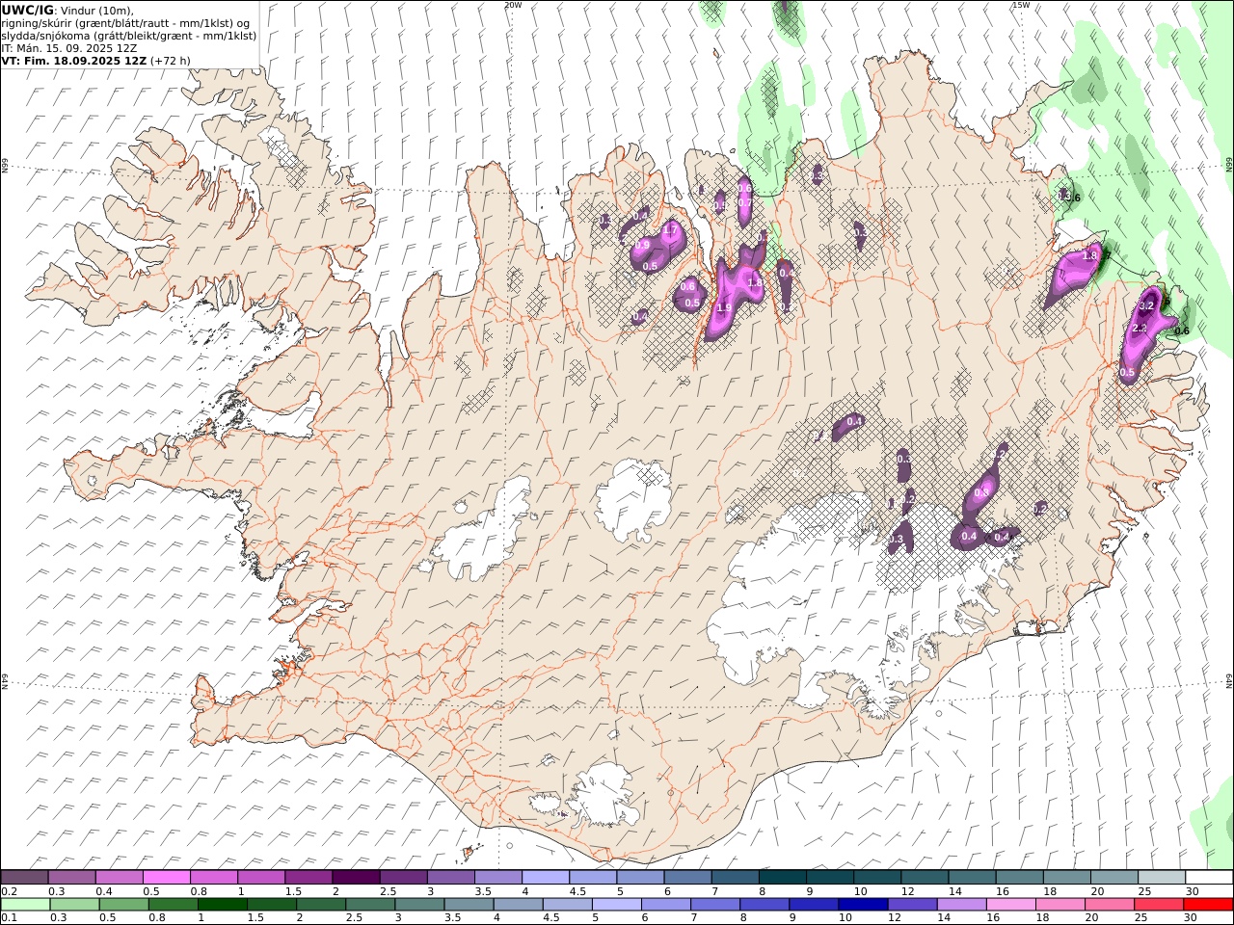Select upper scale swatch between 16 and 18
The height and width of the screenshot is (925, 1234).
click(x=1020, y=878)
